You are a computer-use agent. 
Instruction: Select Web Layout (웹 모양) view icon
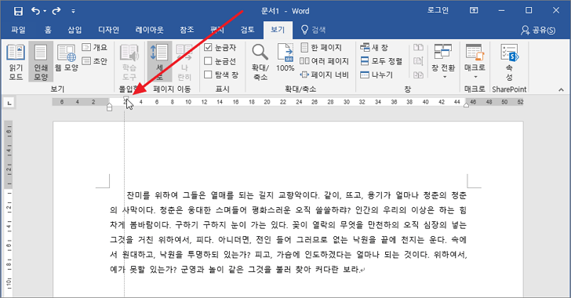pyautogui.click(x=66, y=53)
